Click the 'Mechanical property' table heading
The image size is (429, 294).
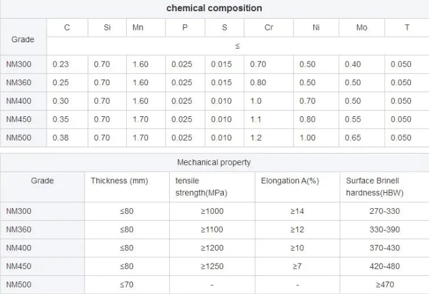click(x=214, y=162)
